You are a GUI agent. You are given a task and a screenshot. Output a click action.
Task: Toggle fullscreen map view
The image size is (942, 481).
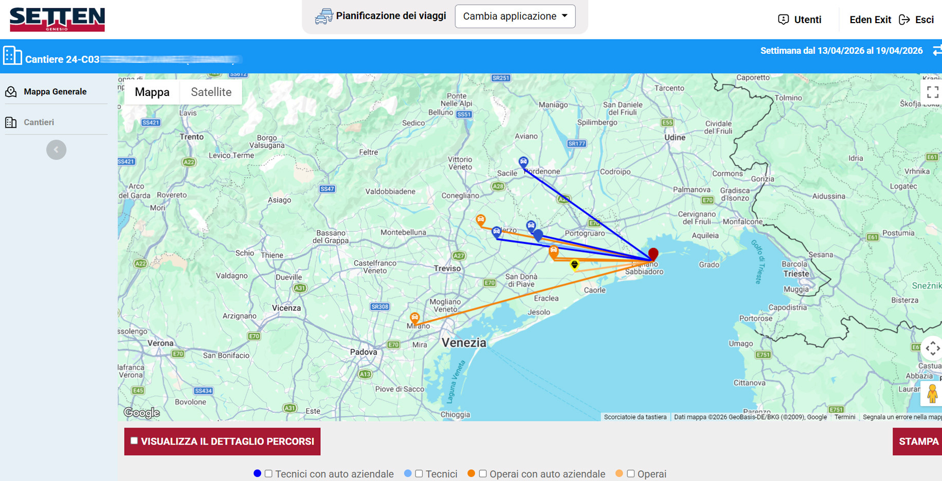pos(932,92)
